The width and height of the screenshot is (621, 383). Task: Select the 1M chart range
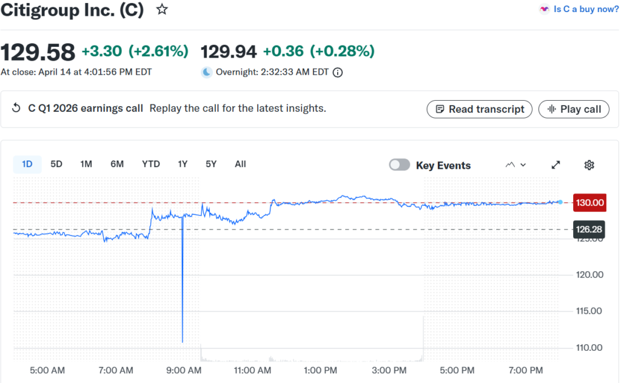[86, 164]
